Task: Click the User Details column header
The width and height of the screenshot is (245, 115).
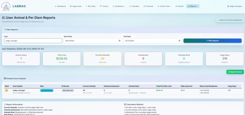Action: (18, 86)
